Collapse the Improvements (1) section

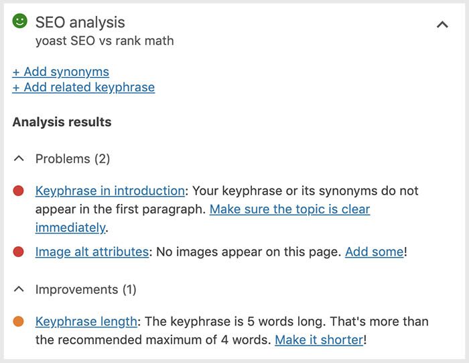[19, 289]
